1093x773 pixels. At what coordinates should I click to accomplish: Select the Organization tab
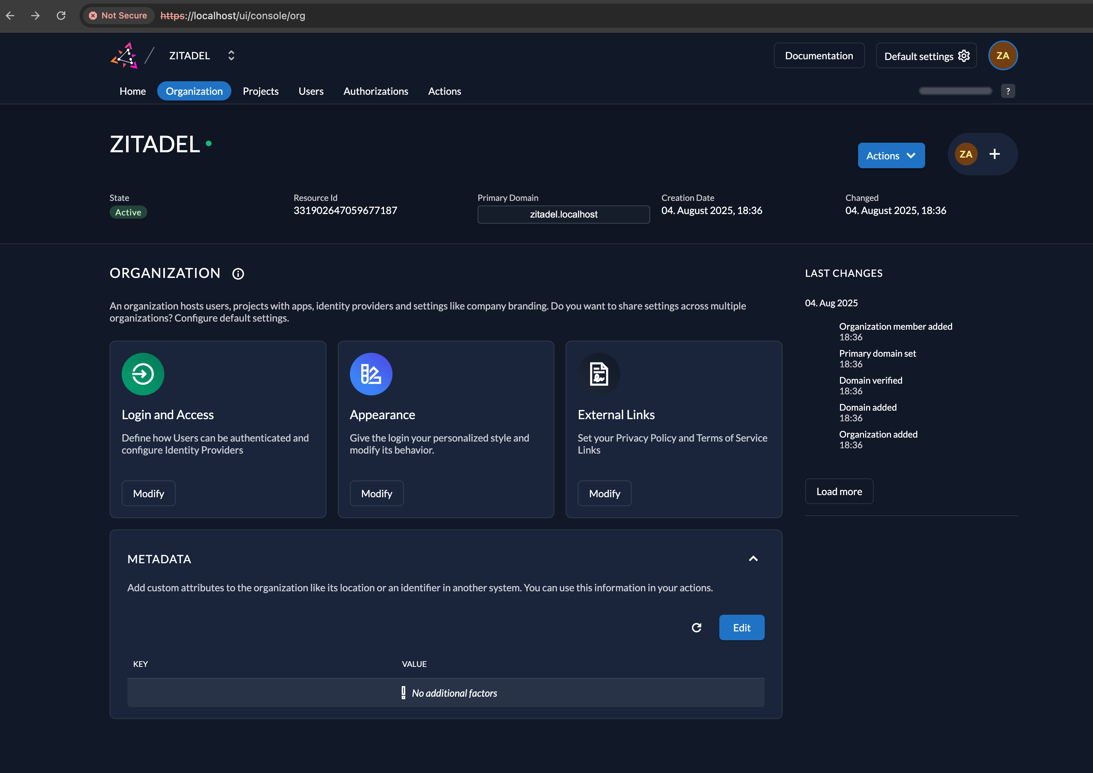click(x=194, y=91)
